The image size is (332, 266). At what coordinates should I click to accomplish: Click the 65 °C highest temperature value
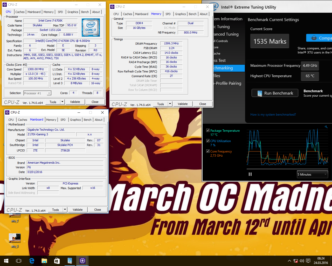tap(310, 76)
